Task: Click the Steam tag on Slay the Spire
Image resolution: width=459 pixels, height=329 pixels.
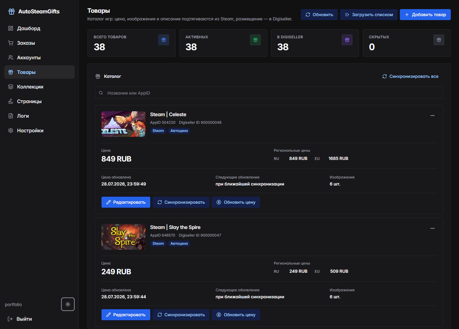Action: pos(158,244)
